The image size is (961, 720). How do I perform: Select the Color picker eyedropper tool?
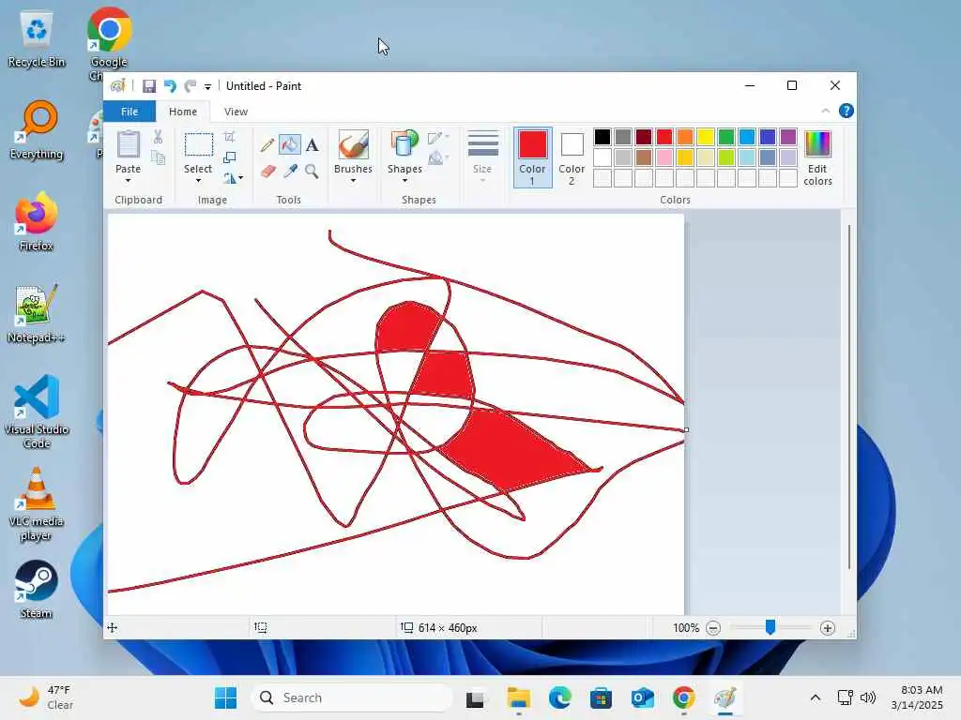[290, 171]
